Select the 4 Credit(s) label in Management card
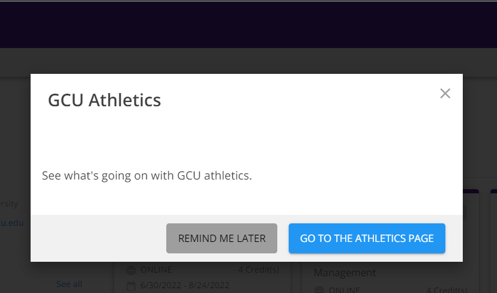 click(447, 290)
